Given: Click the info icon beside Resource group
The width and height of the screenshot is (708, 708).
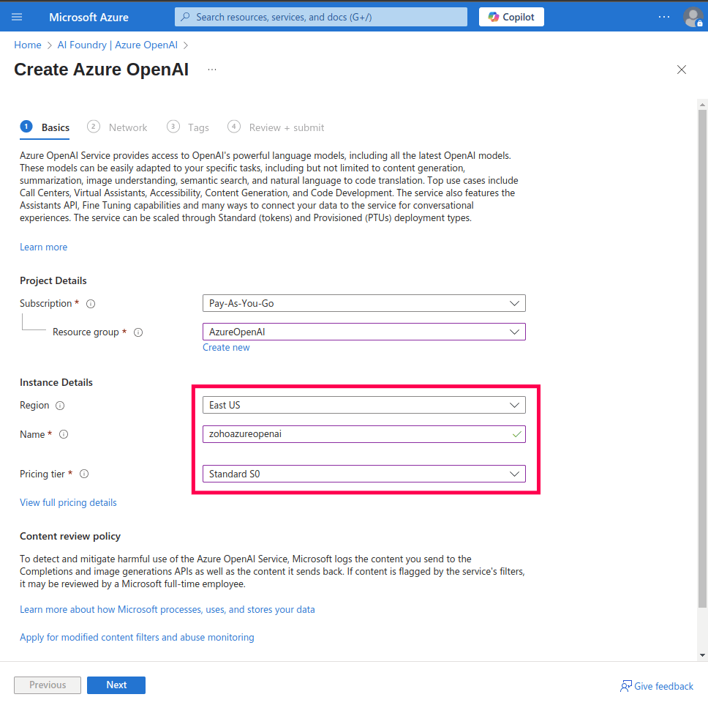Looking at the screenshot, I should 138,332.
